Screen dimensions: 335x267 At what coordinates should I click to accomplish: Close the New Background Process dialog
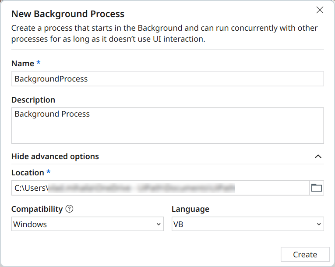pos(320,10)
